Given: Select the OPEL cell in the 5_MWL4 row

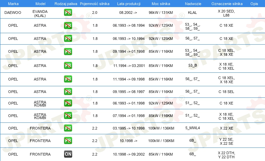Looking at the screenshot, I should 13,128.
